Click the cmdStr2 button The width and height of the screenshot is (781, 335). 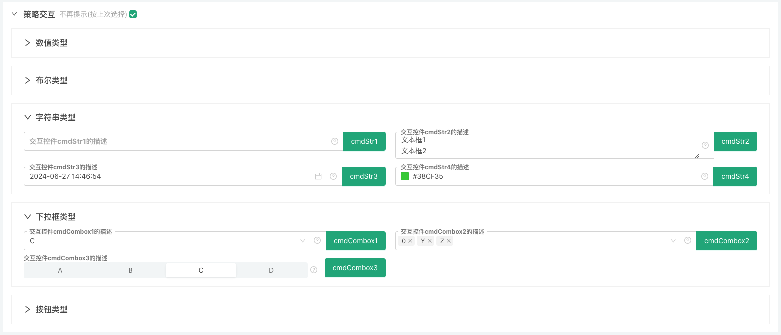(735, 141)
